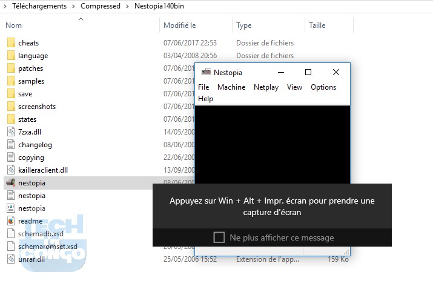
Task: Click the Nestopia window title icon
Action: pyautogui.click(x=206, y=72)
